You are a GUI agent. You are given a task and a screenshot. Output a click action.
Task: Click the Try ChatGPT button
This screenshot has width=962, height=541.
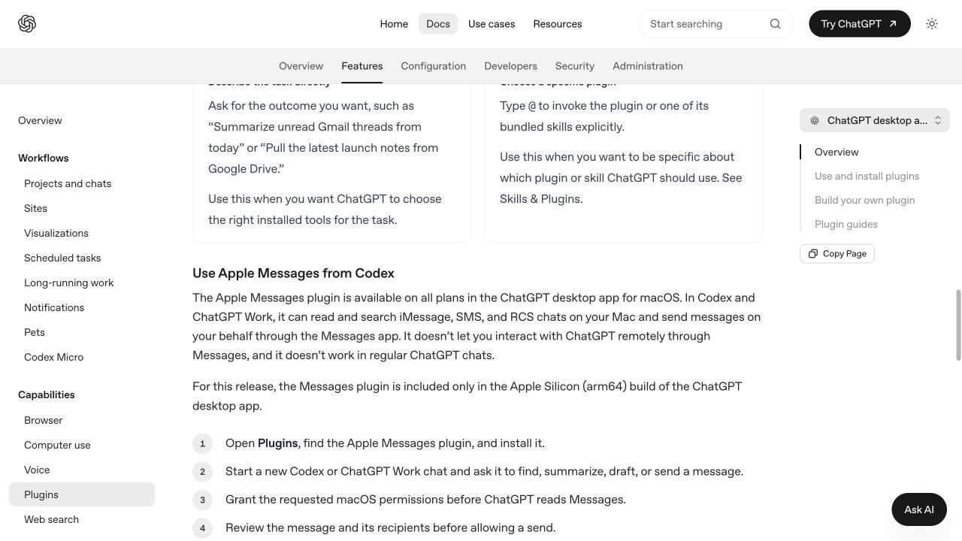(x=860, y=24)
